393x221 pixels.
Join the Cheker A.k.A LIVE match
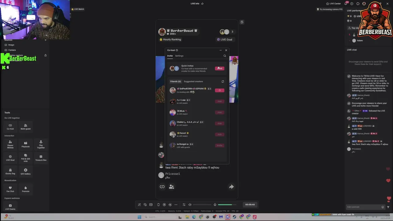220,123
